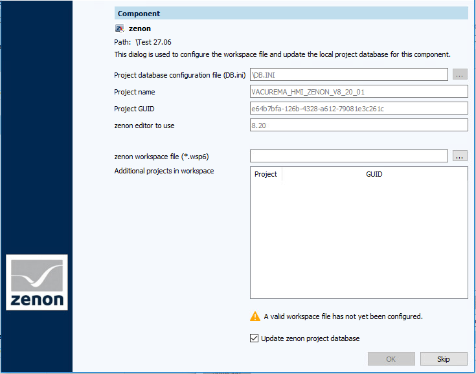
Task: Select the Project GUID field
Action: 358,109
